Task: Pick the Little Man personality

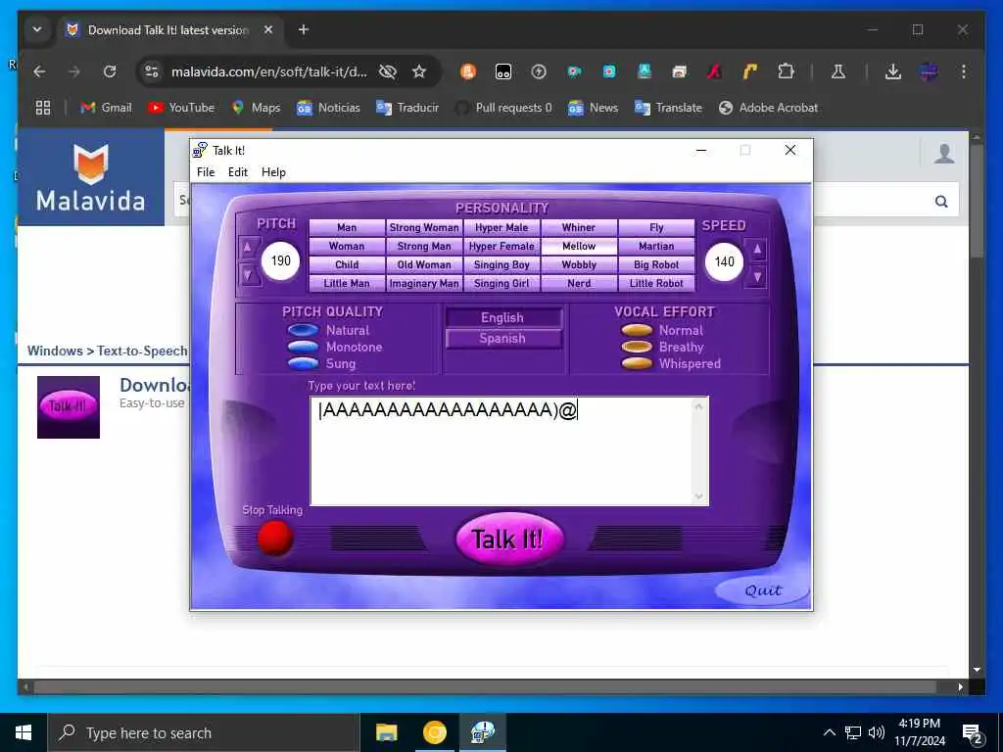Action: tap(347, 283)
